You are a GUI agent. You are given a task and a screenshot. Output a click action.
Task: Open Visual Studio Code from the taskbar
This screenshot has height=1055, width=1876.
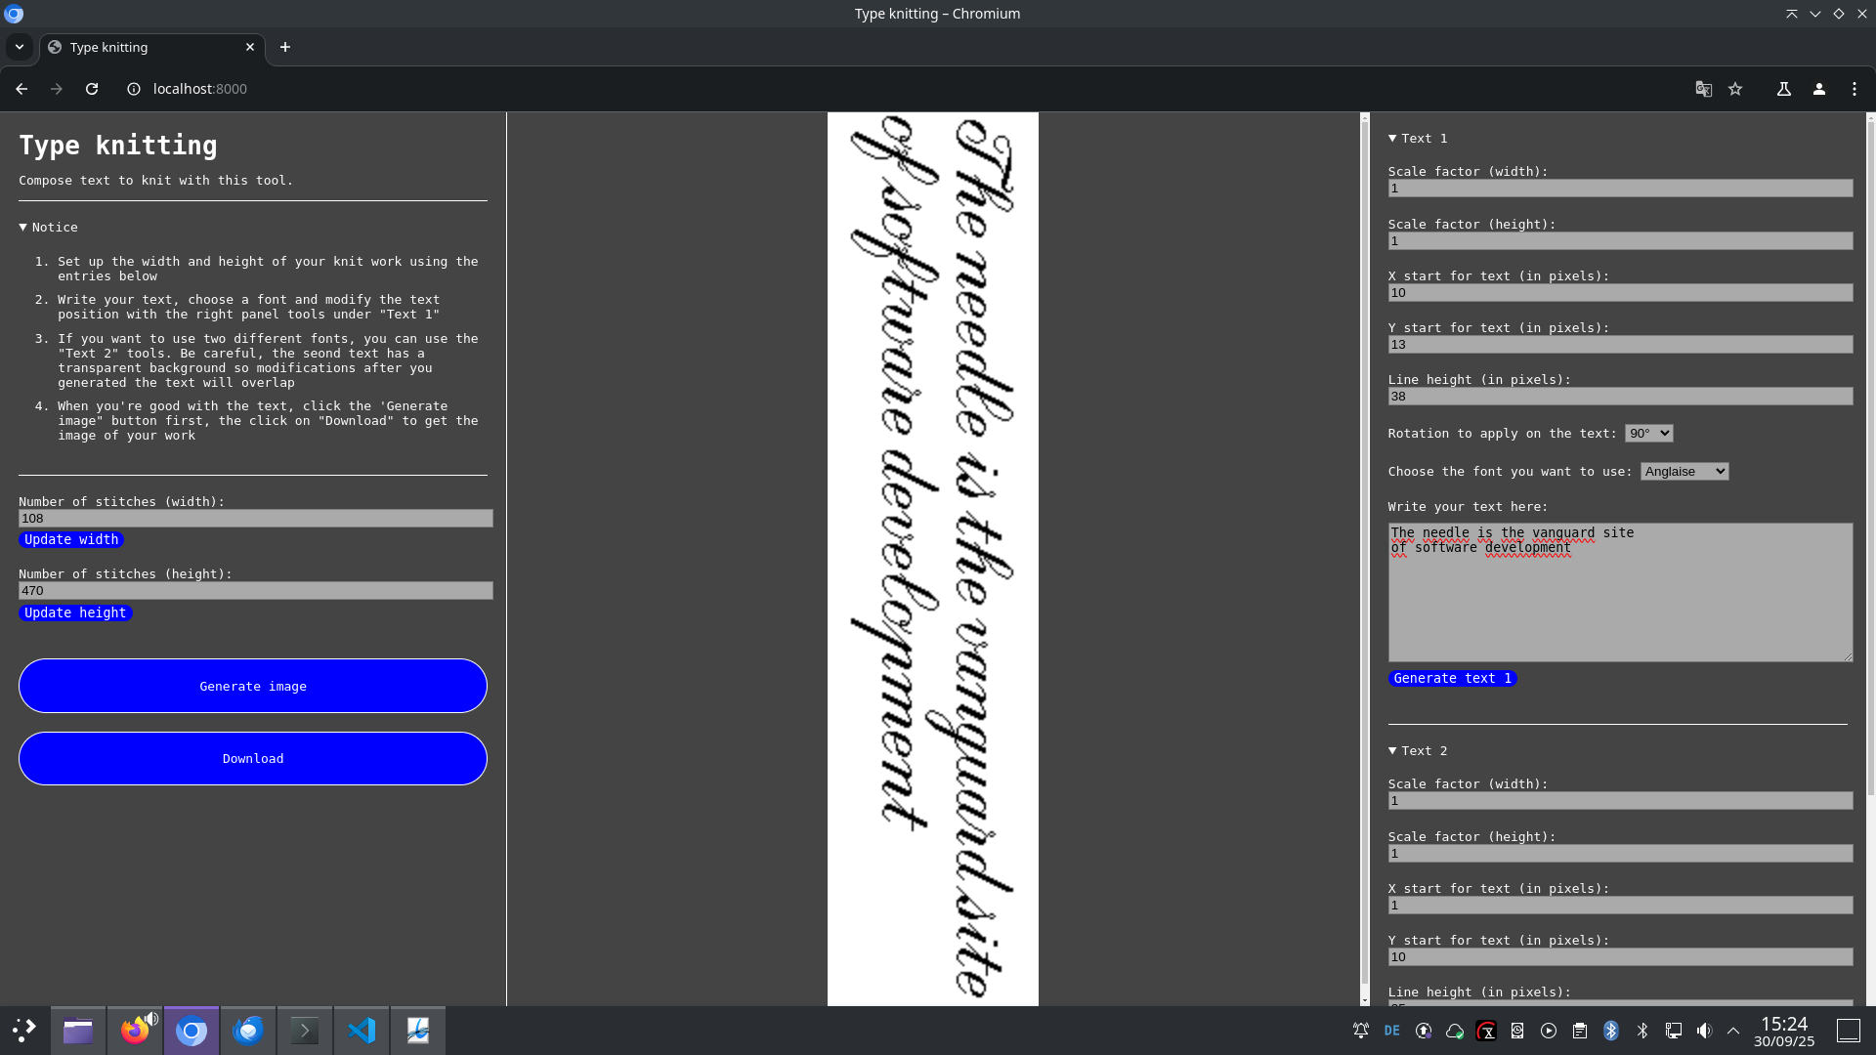point(362,1031)
